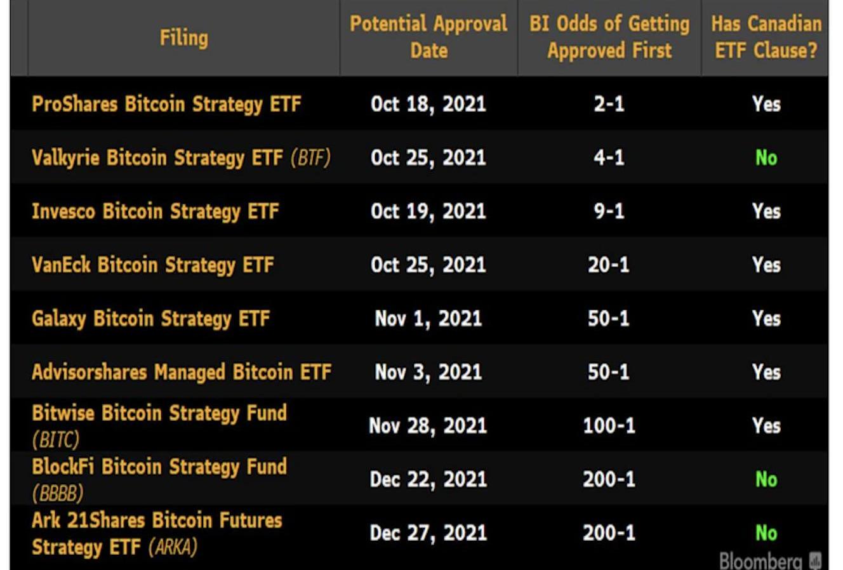Open Galaxy Bitcoin Strategy ETF filing
The width and height of the screenshot is (843, 570).
(151, 318)
